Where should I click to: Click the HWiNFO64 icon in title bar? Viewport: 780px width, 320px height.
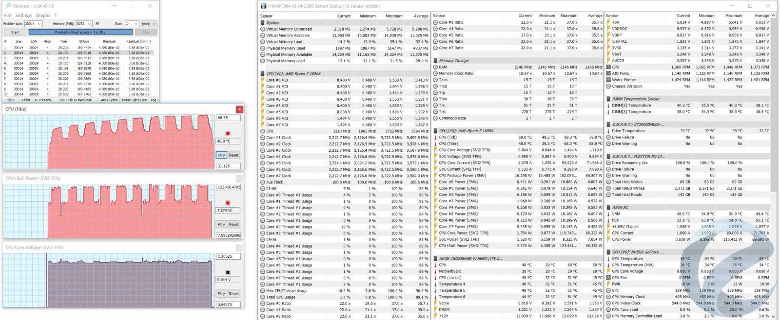tap(263, 6)
